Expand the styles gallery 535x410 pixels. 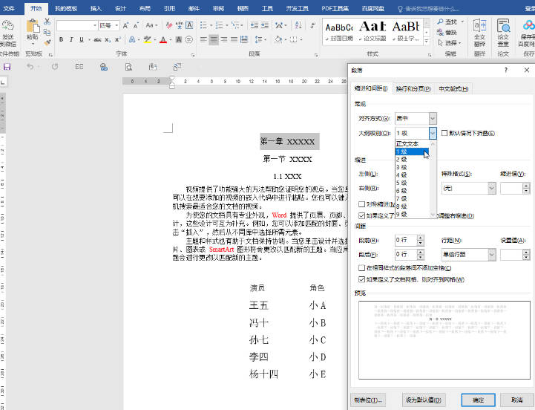pyautogui.click(x=427, y=42)
